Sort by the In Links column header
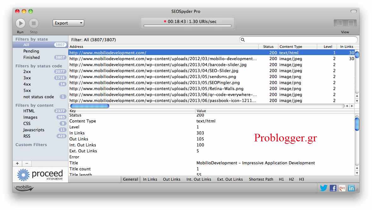The width and height of the screenshot is (372, 210). tap(346, 47)
